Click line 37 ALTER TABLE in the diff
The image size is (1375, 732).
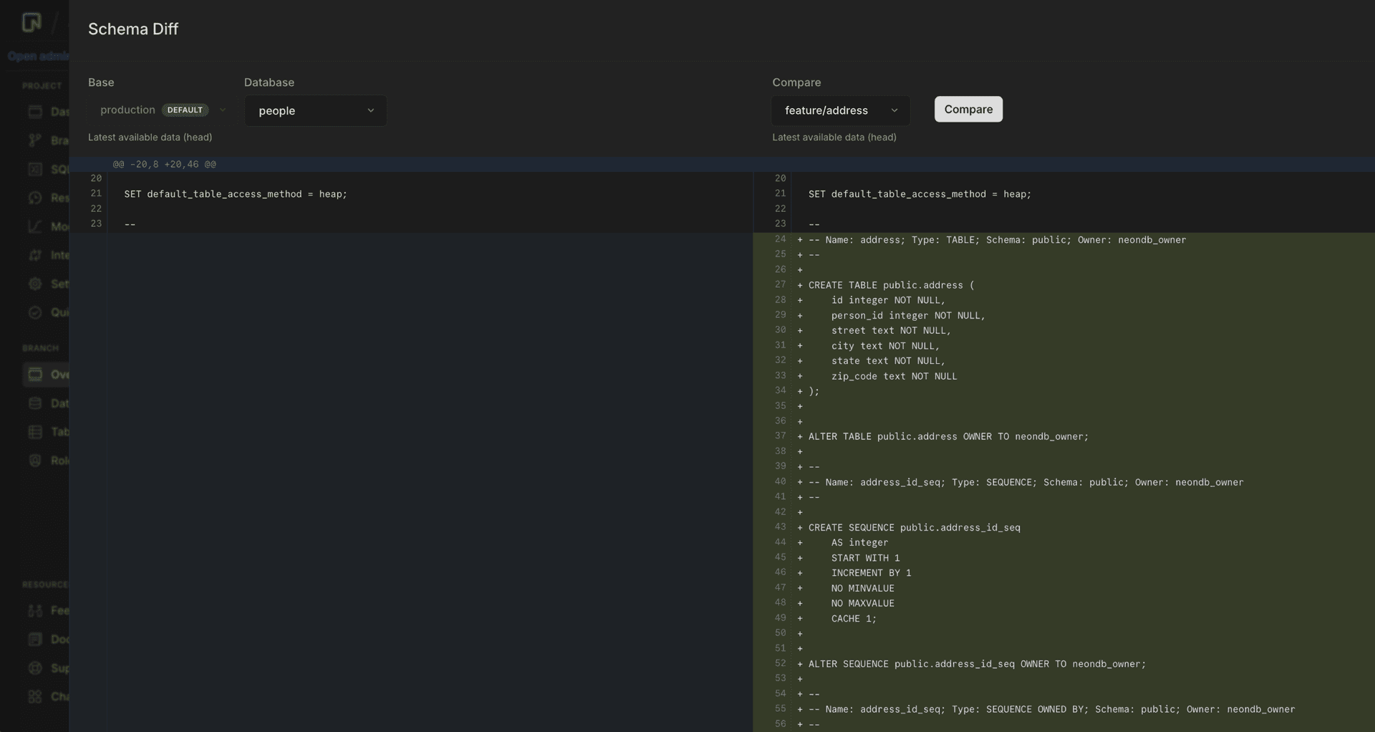pos(945,436)
